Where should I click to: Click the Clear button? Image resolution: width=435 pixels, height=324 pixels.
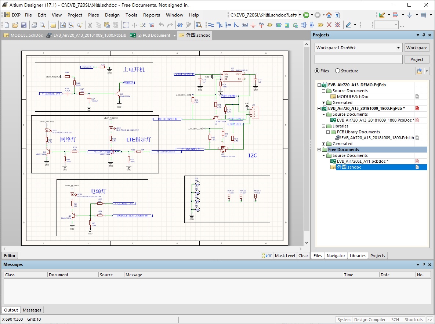click(x=303, y=256)
